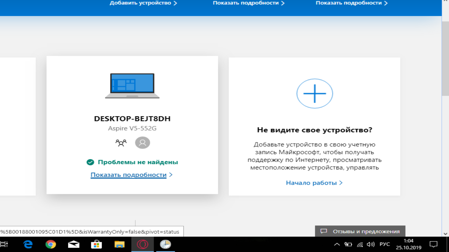This screenshot has width=449, height=252.
Task: Click the speech bubble icon in the feedback button
Action: (324, 231)
